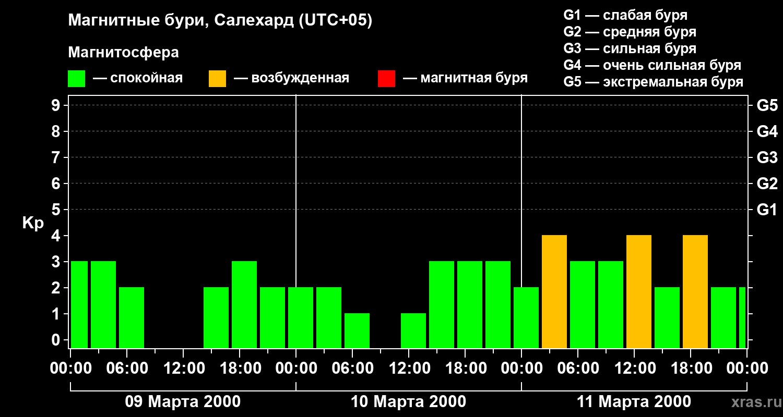Click the '11 Марта 2000' date label
This screenshot has width=783, height=417.
coord(634,402)
